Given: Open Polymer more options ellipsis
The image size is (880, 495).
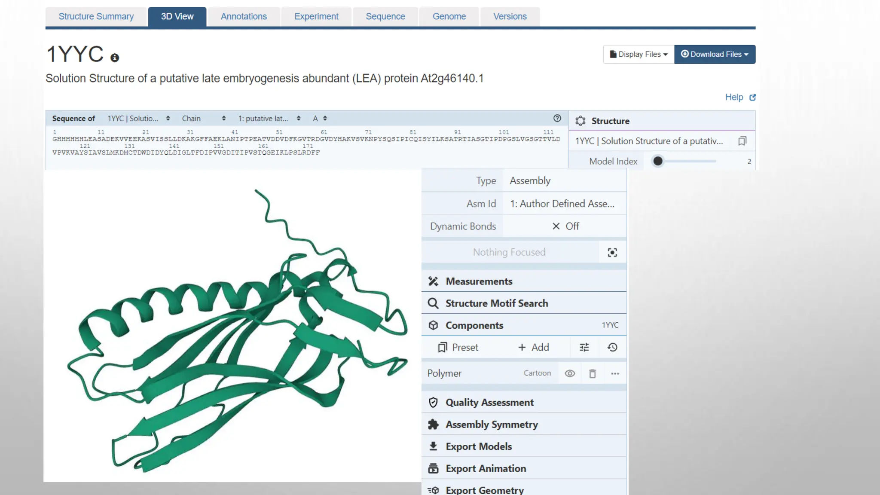Looking at the screenshot, I should tap(615, 373).
